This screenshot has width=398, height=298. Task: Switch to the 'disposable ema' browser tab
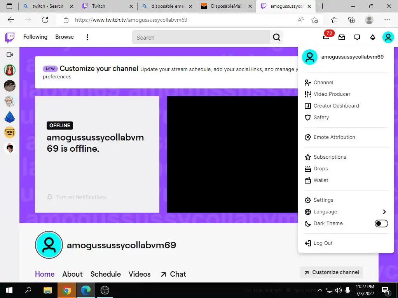[x=167, y=6]
